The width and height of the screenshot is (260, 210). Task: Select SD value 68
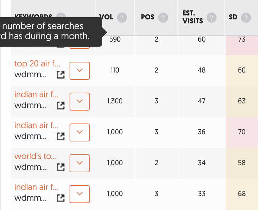pos(242,194)
